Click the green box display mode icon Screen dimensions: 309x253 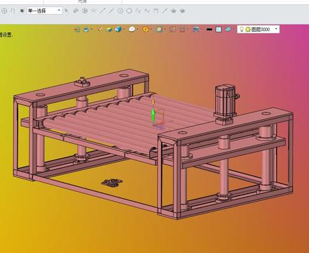[109, 30]
